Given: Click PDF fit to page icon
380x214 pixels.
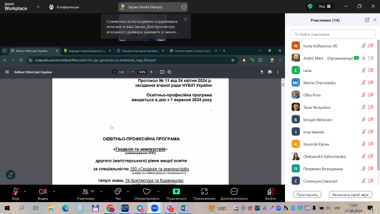Looking at the screenshot, I should (x=162, y=72).
